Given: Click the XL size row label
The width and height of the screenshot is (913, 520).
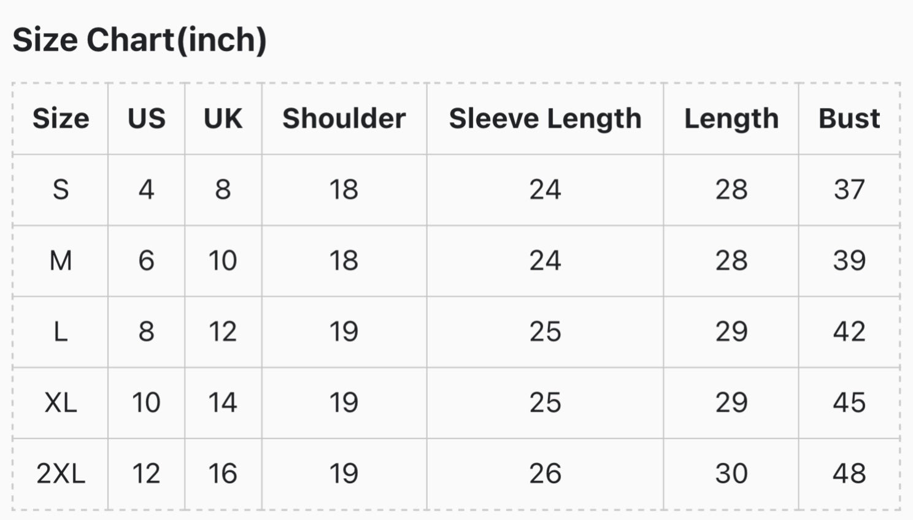Looking at the screenshot, I should [61, 403].
